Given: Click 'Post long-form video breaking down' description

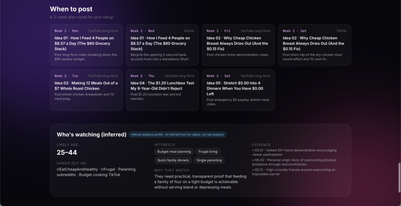Looking at the screenshot, I should tap(86, 57).
